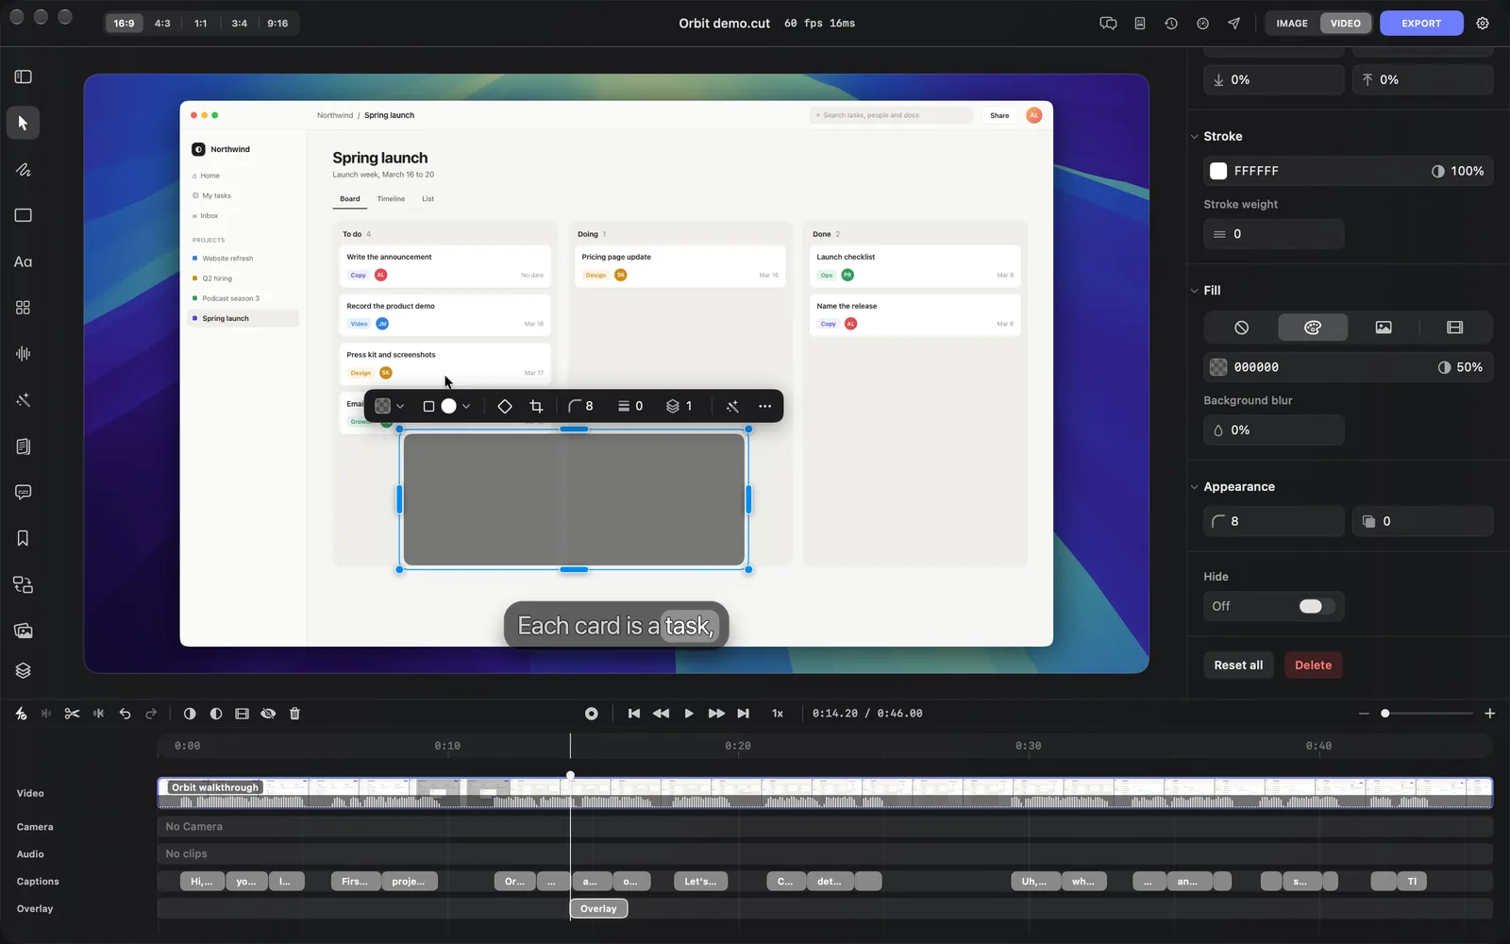Click the scissors cut icon in timeline toolbar
This screenshot has height=944, width=1510.
click(x=72, y=714)
